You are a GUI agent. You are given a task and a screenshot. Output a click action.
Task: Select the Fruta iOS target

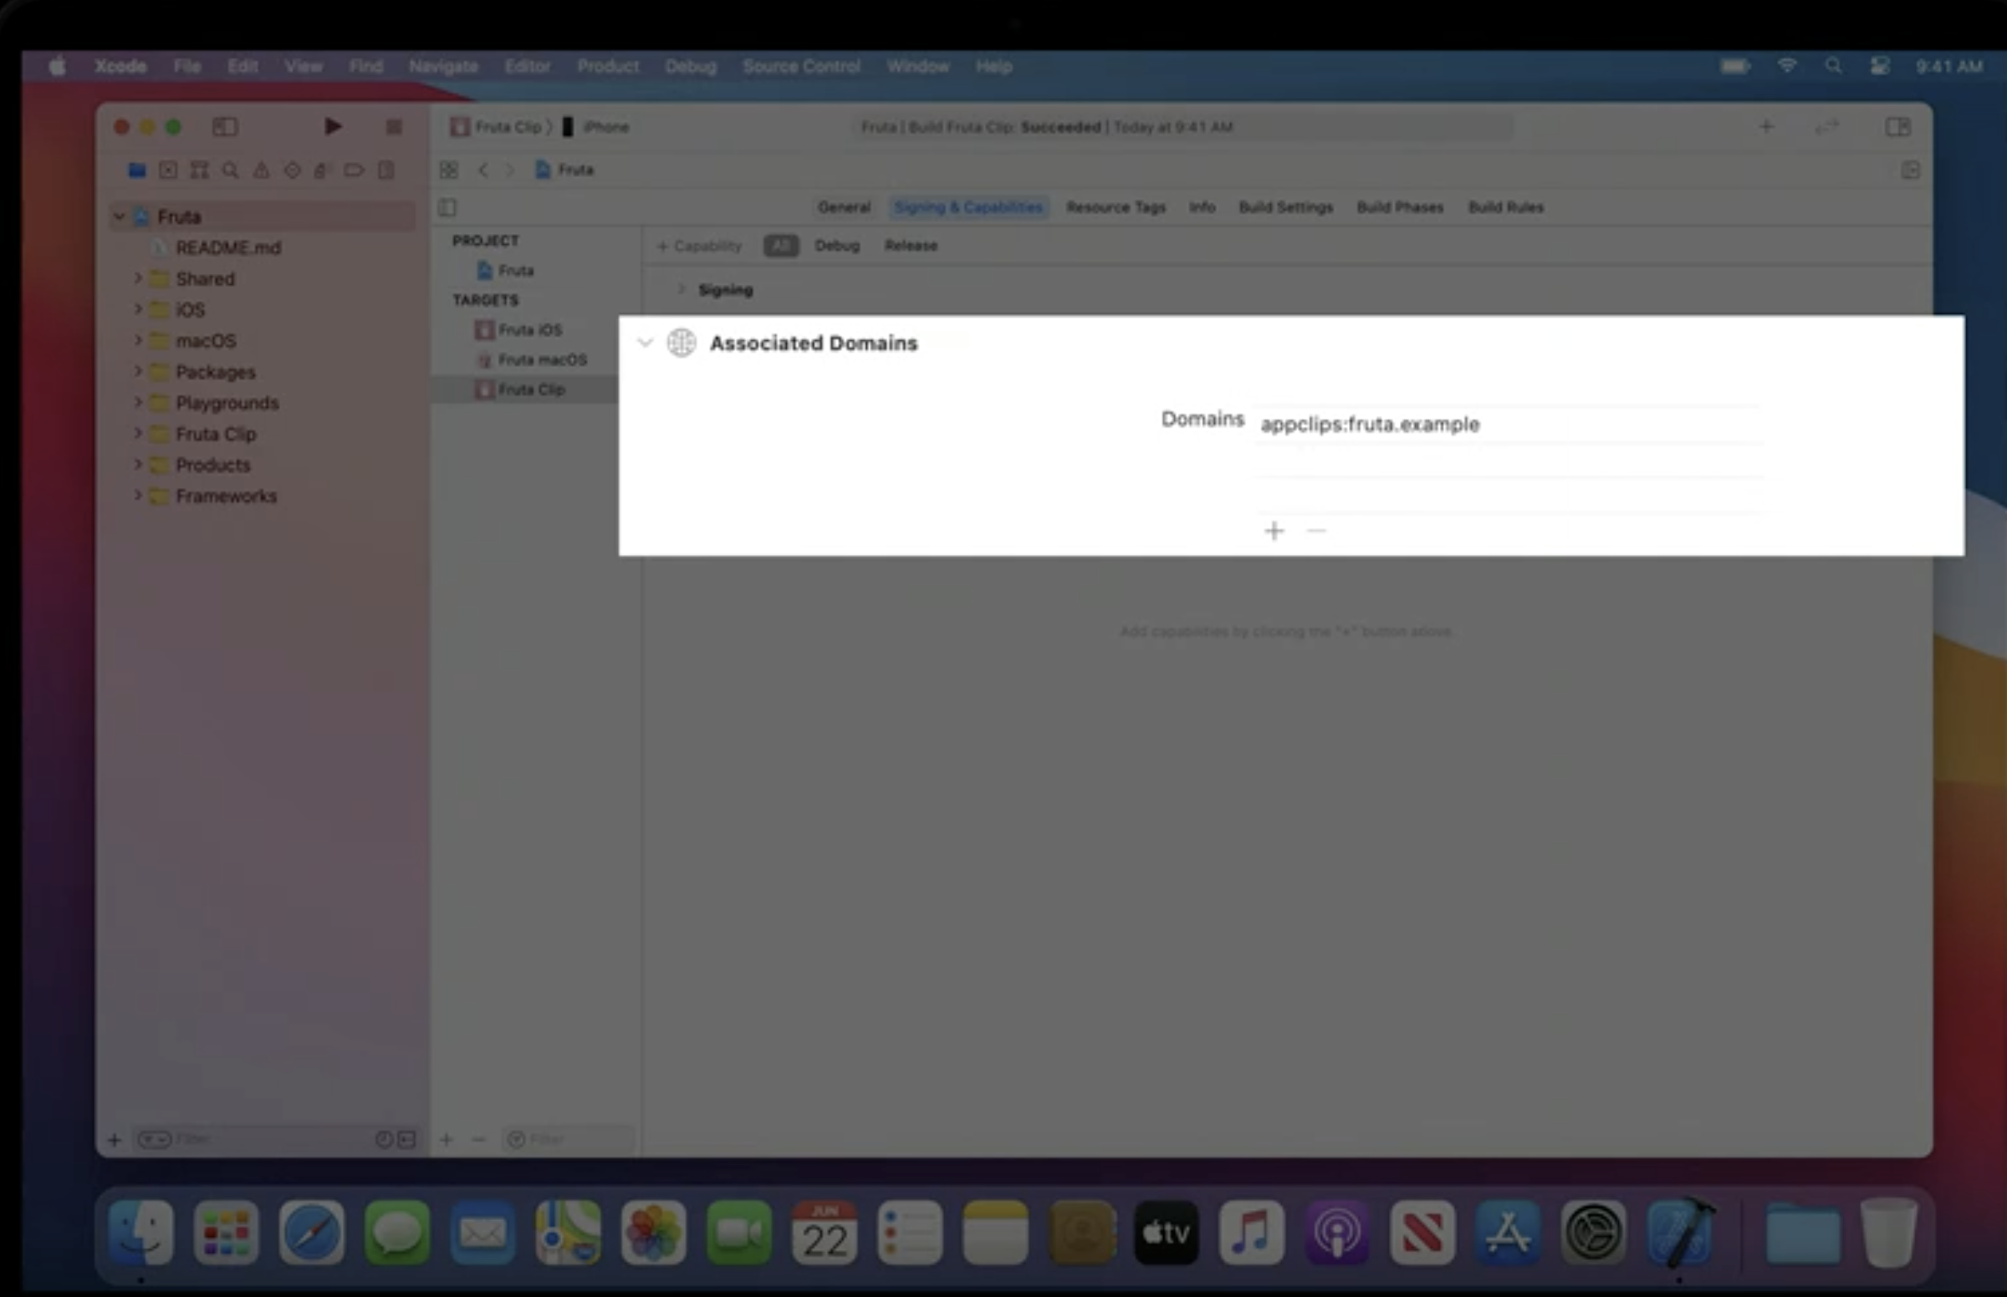(529, 330)
